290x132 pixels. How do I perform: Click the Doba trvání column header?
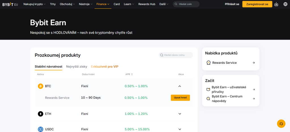pyautogui.click(x=88, y=74)
